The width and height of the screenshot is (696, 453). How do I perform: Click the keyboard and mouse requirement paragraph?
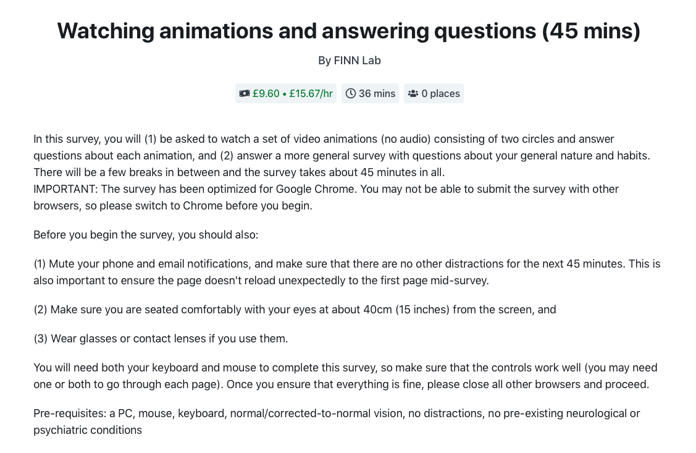(x=345, y=376)
